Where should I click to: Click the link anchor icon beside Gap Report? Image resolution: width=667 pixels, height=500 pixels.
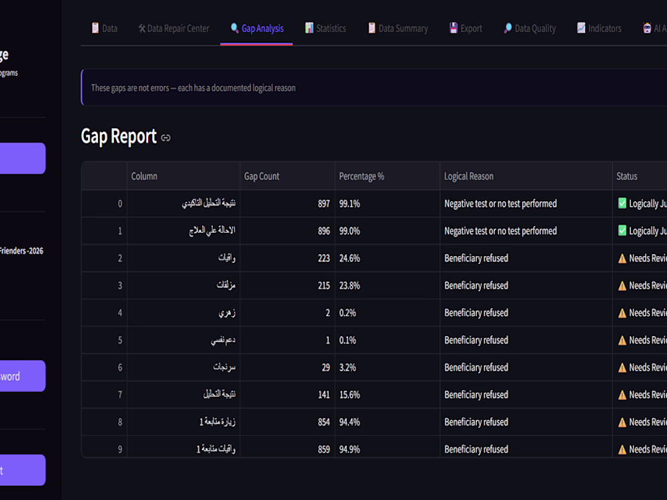[x=166, y=138]
